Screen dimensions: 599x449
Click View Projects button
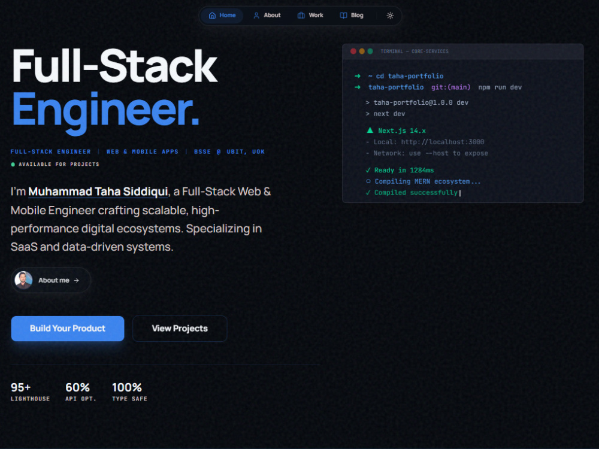[180, 329]
